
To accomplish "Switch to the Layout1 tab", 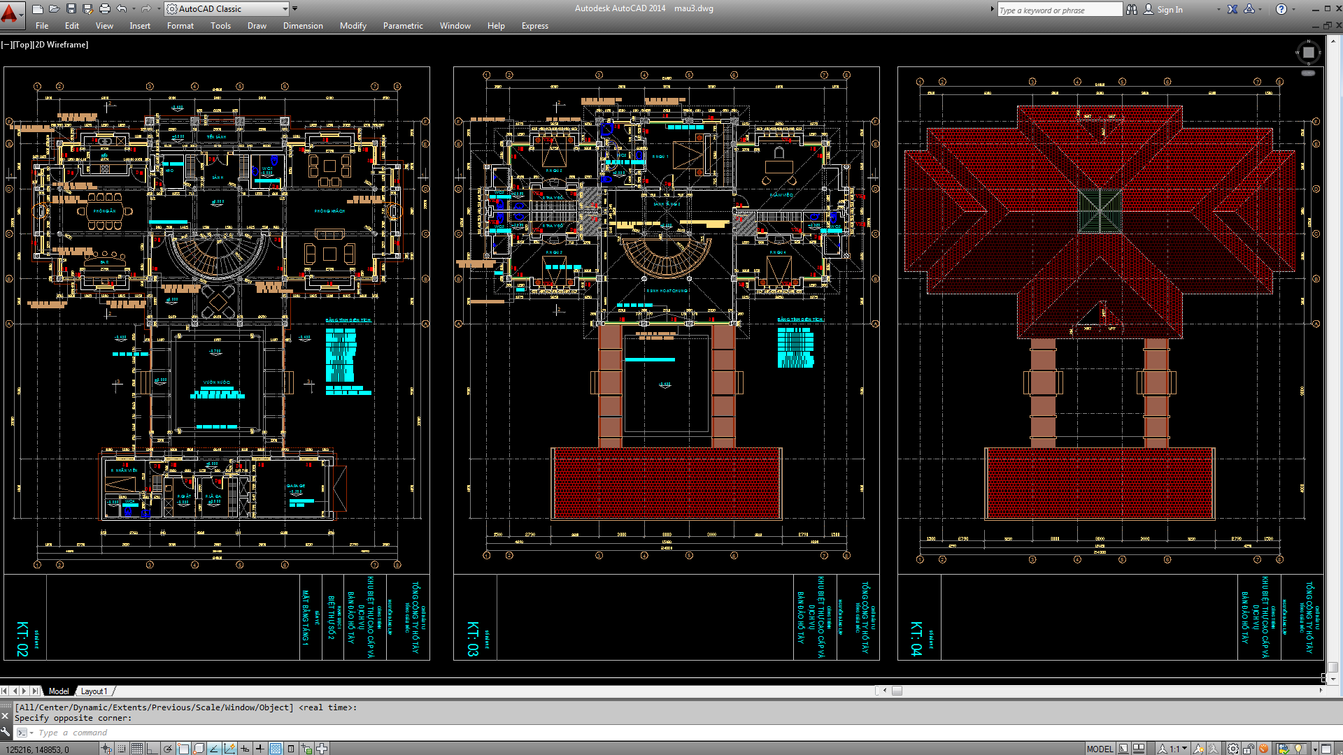I will [x=94, y=691].
